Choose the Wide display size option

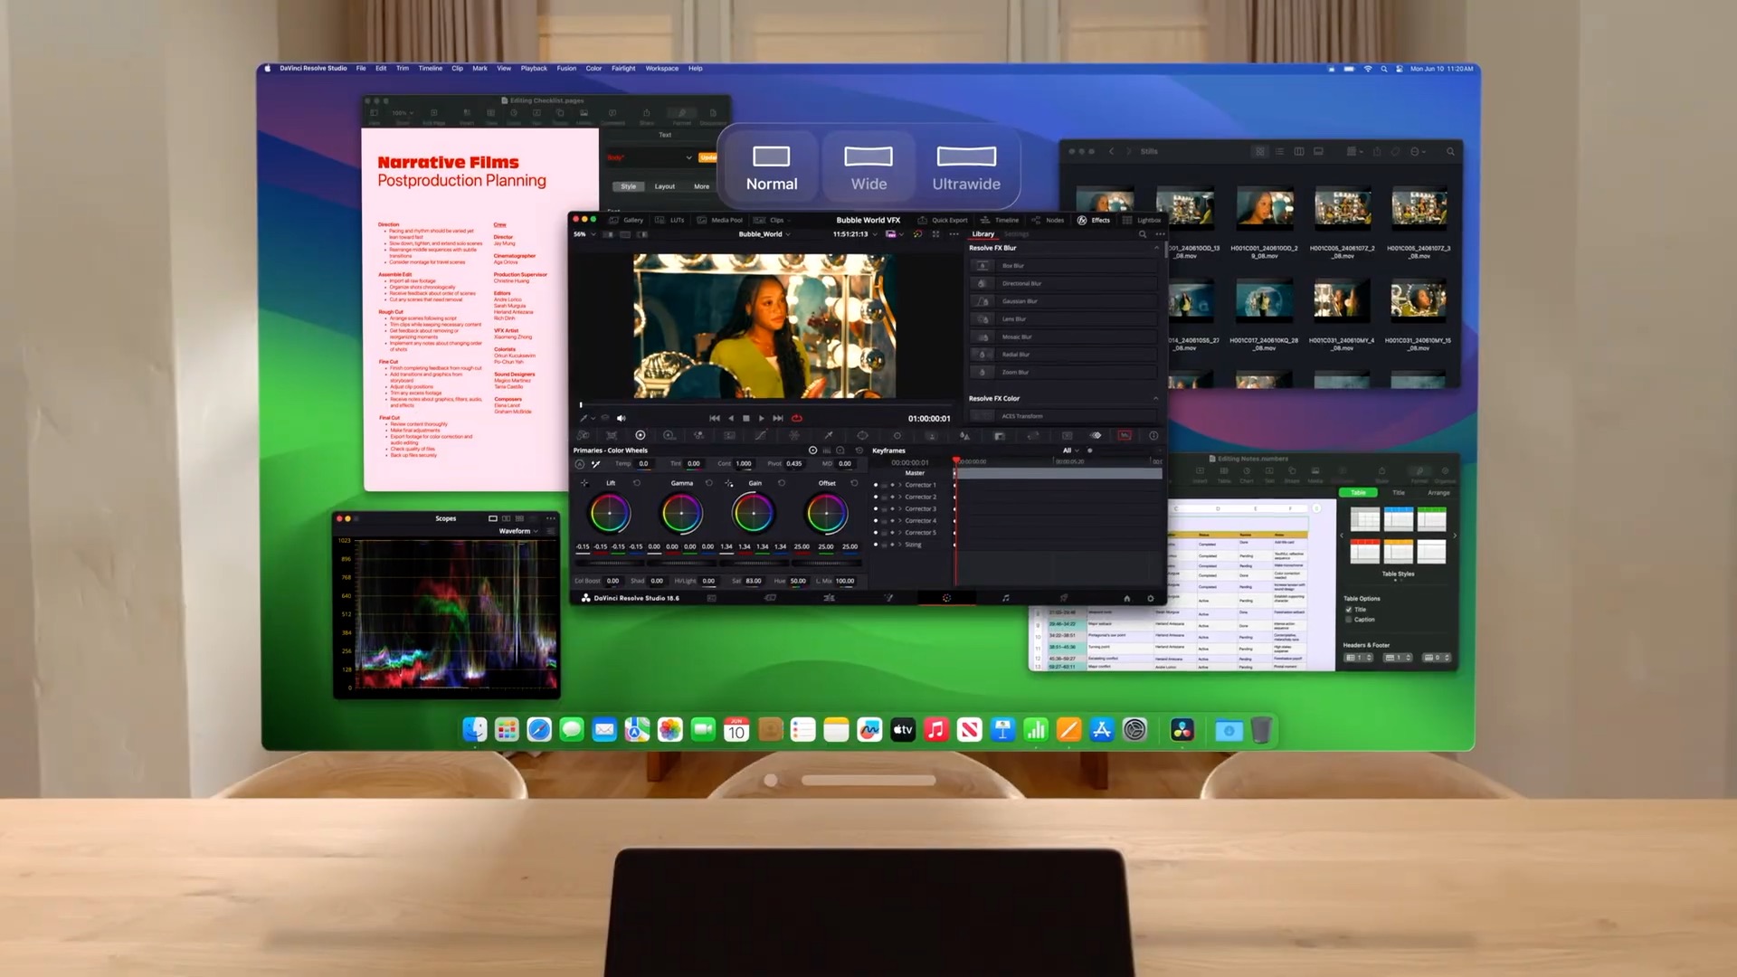coord(868,167)
